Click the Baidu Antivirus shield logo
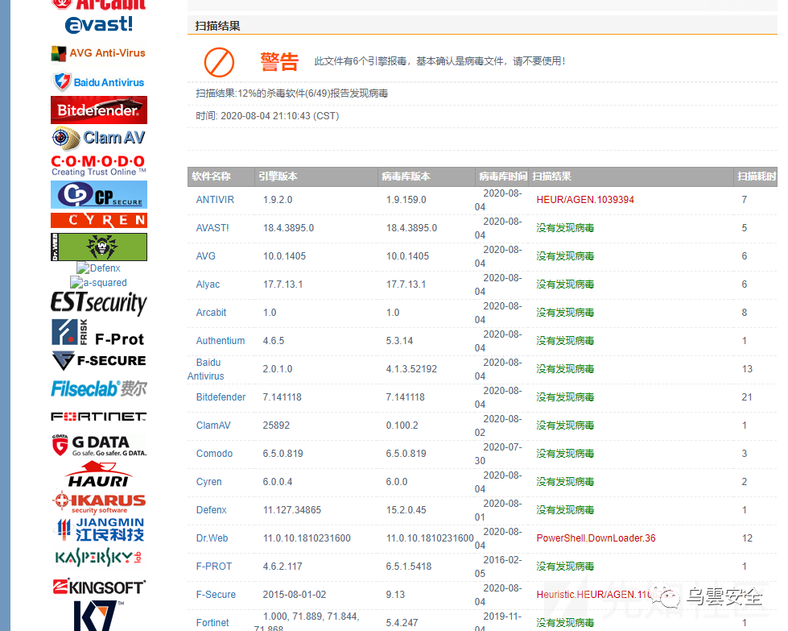The height and width of the screenshot is (631, 788). [98, 81]
